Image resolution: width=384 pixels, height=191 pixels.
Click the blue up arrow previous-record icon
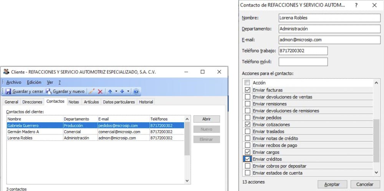(x=110, y=91)
